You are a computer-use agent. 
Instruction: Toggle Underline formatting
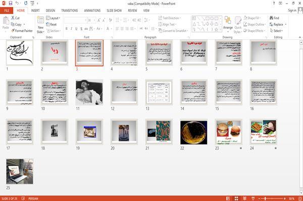tap(76, 29)
